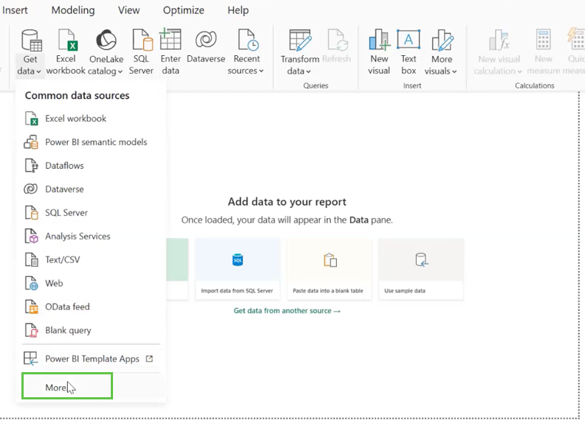Click Excel workbook icon in ribbon
585x423 pixels.
66,40
